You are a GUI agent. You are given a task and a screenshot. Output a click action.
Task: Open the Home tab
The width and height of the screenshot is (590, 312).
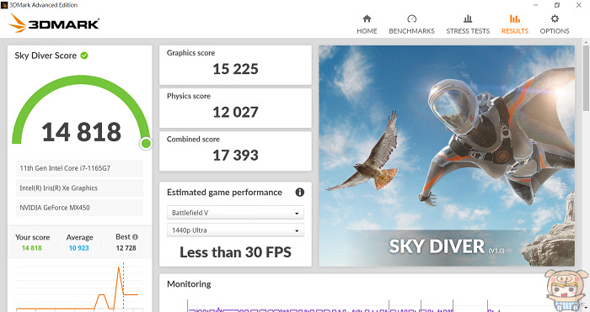pos(367,24)
